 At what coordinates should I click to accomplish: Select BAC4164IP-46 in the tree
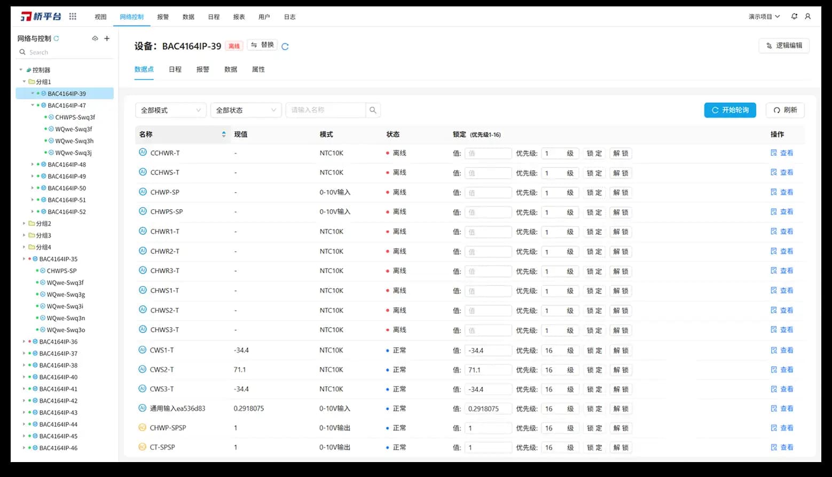point(58,448)
